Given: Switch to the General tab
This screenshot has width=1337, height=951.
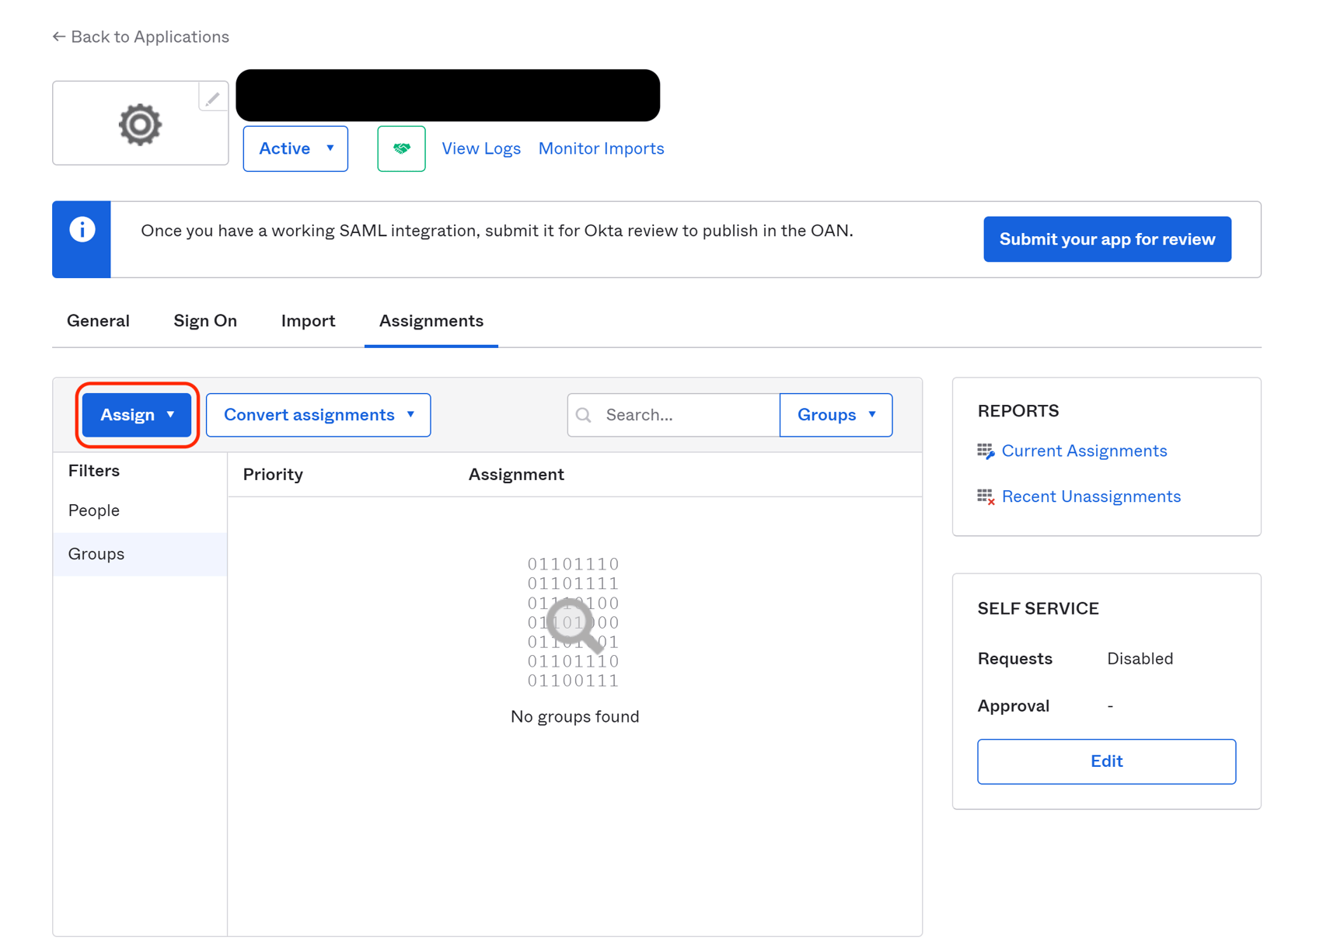Looking at the screenshot, I should [98, 321].
